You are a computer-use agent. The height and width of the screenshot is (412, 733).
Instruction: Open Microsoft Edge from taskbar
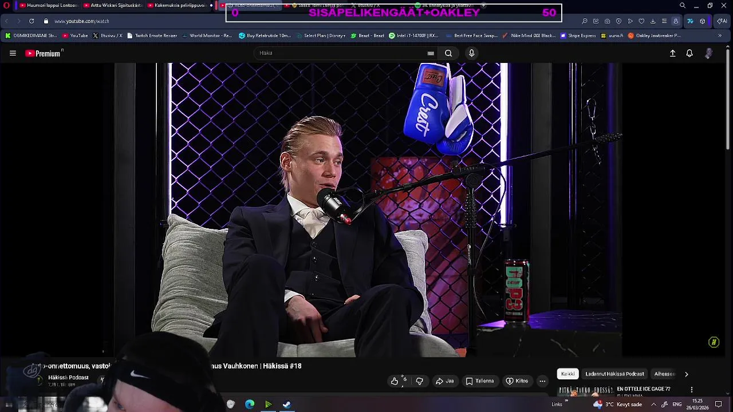250,405
